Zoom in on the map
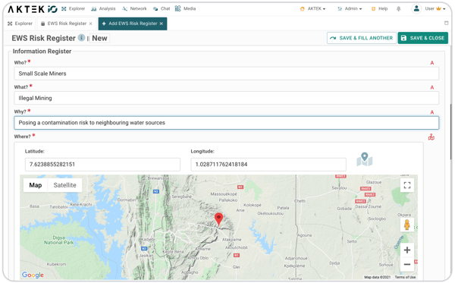Viewport: 455px width, 283px height. (x=407, y=250)
